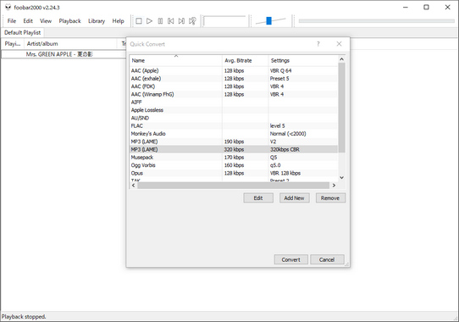Click the random playback icon

(x=192, y=21)
